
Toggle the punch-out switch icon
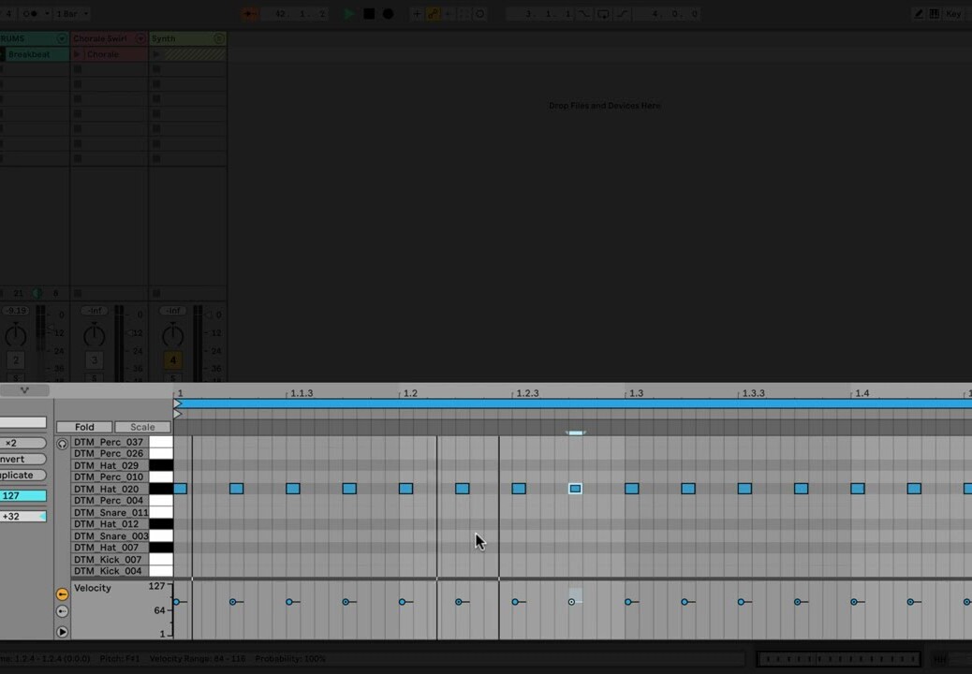pos(622,14)
